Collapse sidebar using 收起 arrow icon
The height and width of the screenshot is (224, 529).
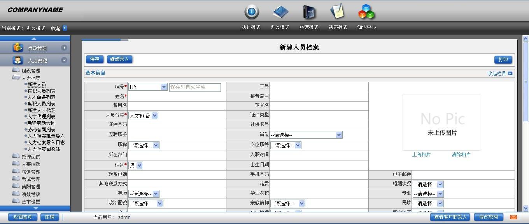(65, 28)
